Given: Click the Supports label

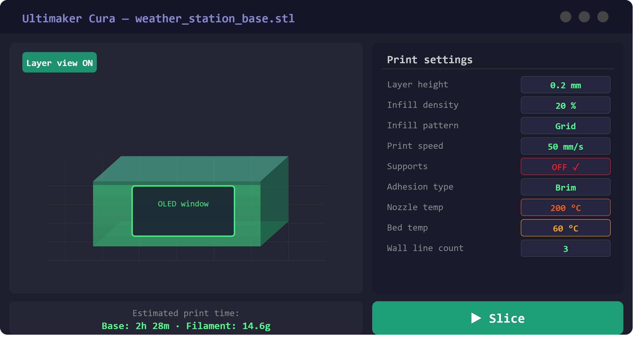Looking at the screenshot, I should pyautogui.click(x=407, y=166).
